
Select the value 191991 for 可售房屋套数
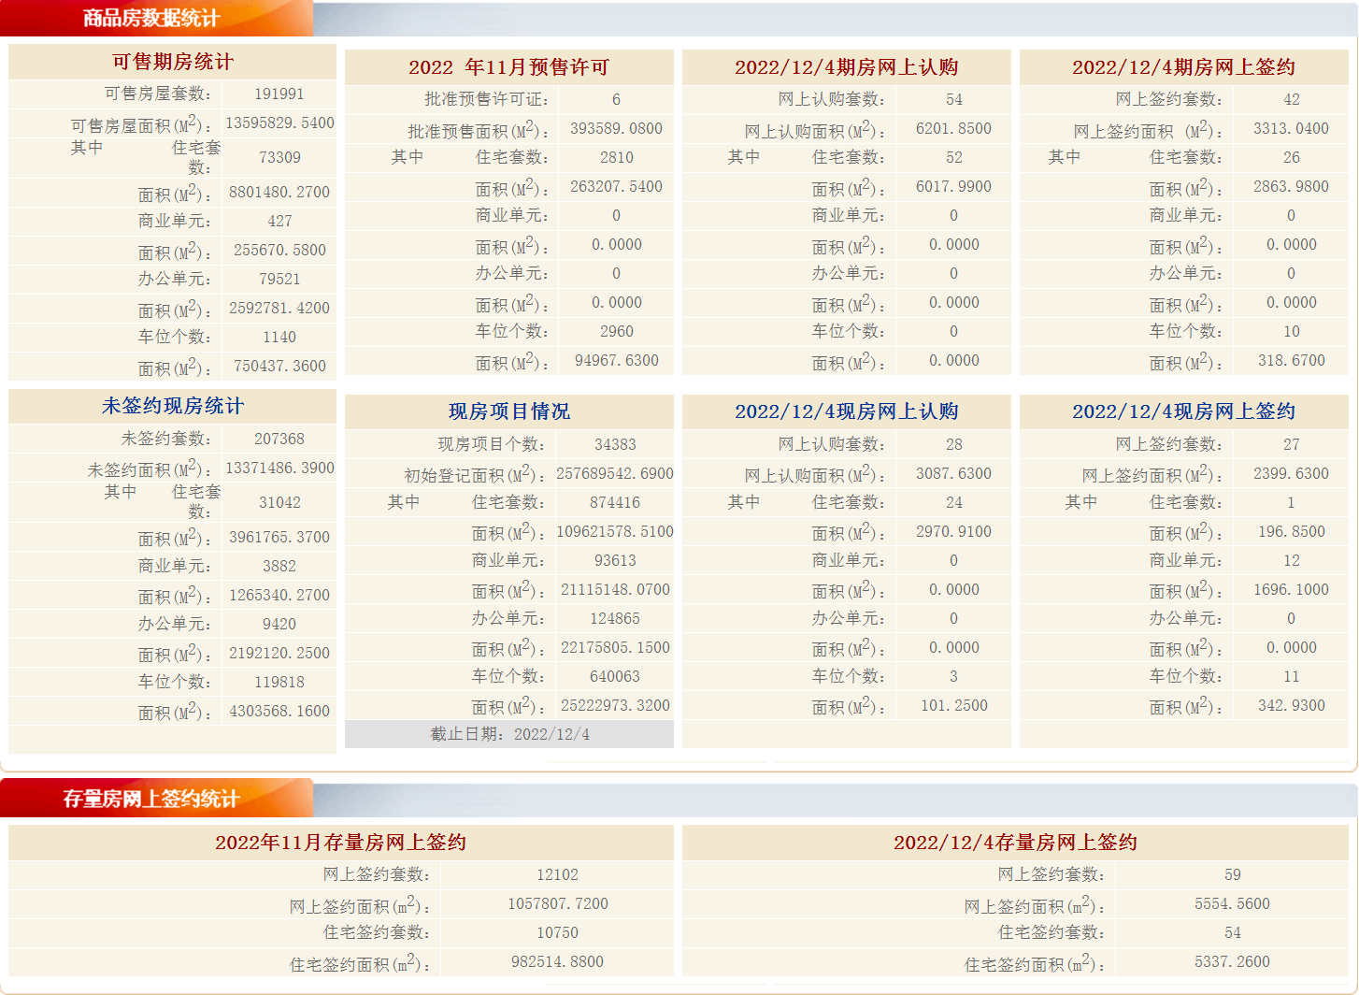[279, 94]
